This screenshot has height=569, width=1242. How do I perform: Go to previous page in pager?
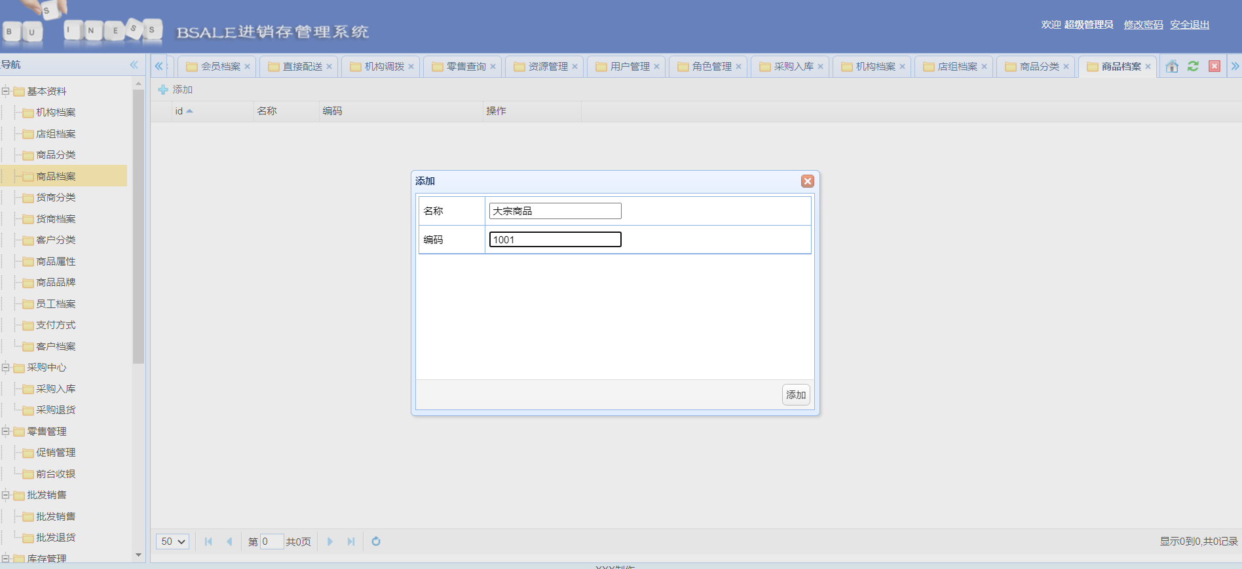click(229, 542)
